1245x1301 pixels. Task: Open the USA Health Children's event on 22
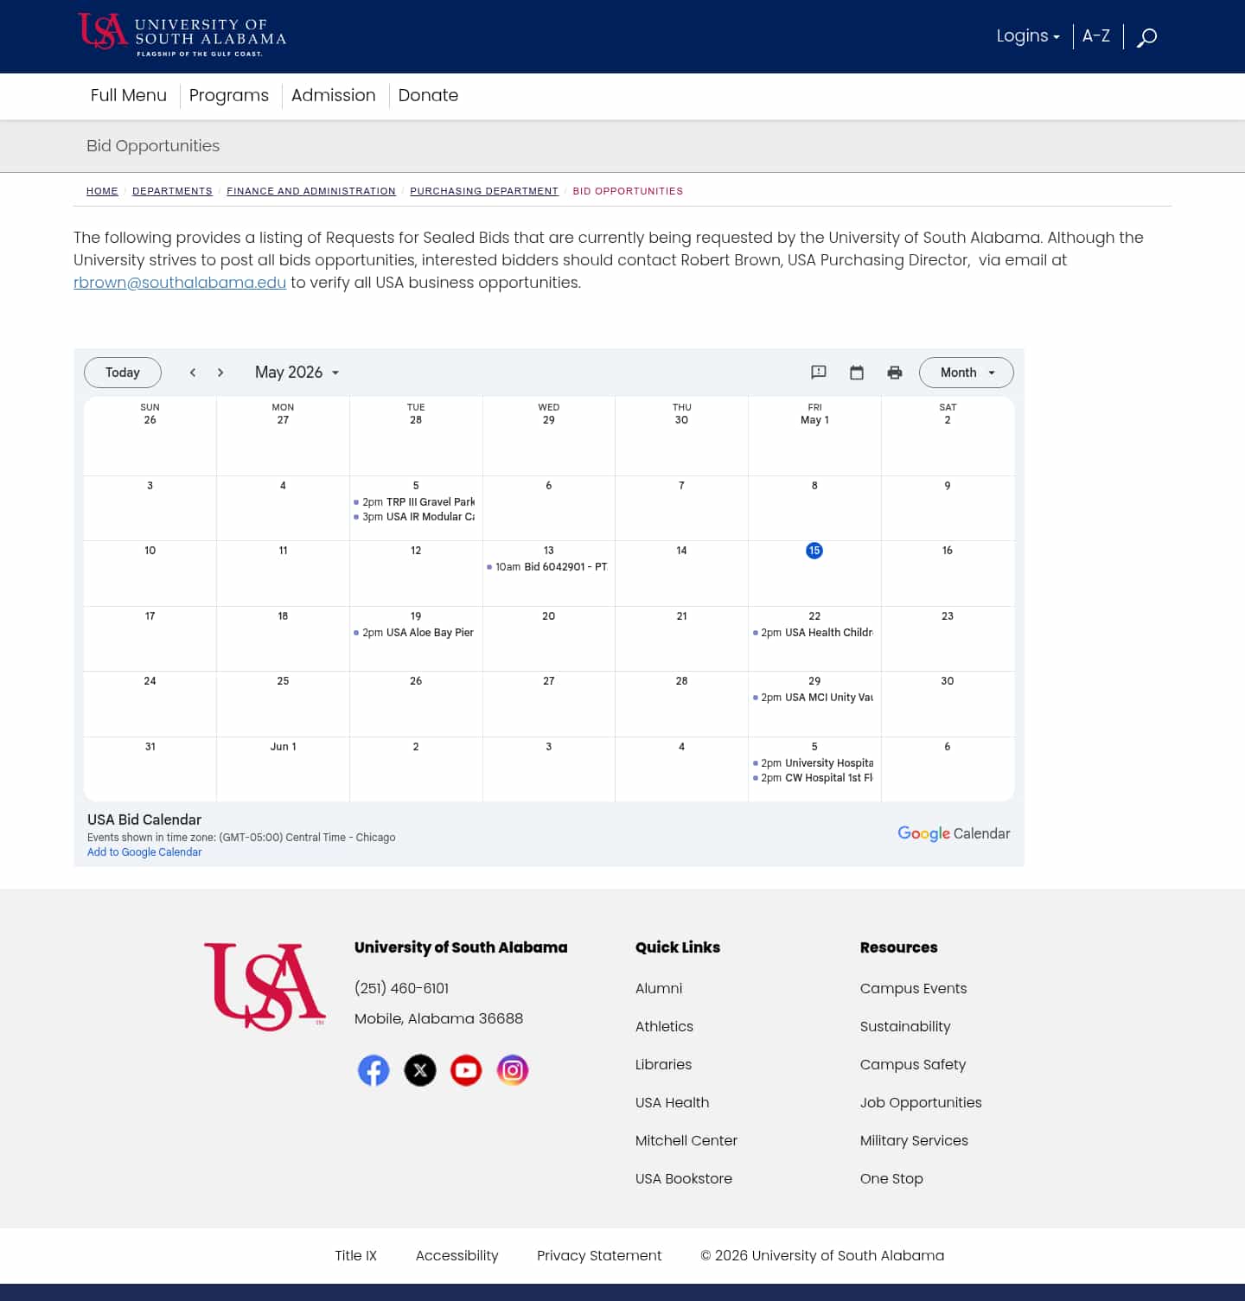(814, 633)
